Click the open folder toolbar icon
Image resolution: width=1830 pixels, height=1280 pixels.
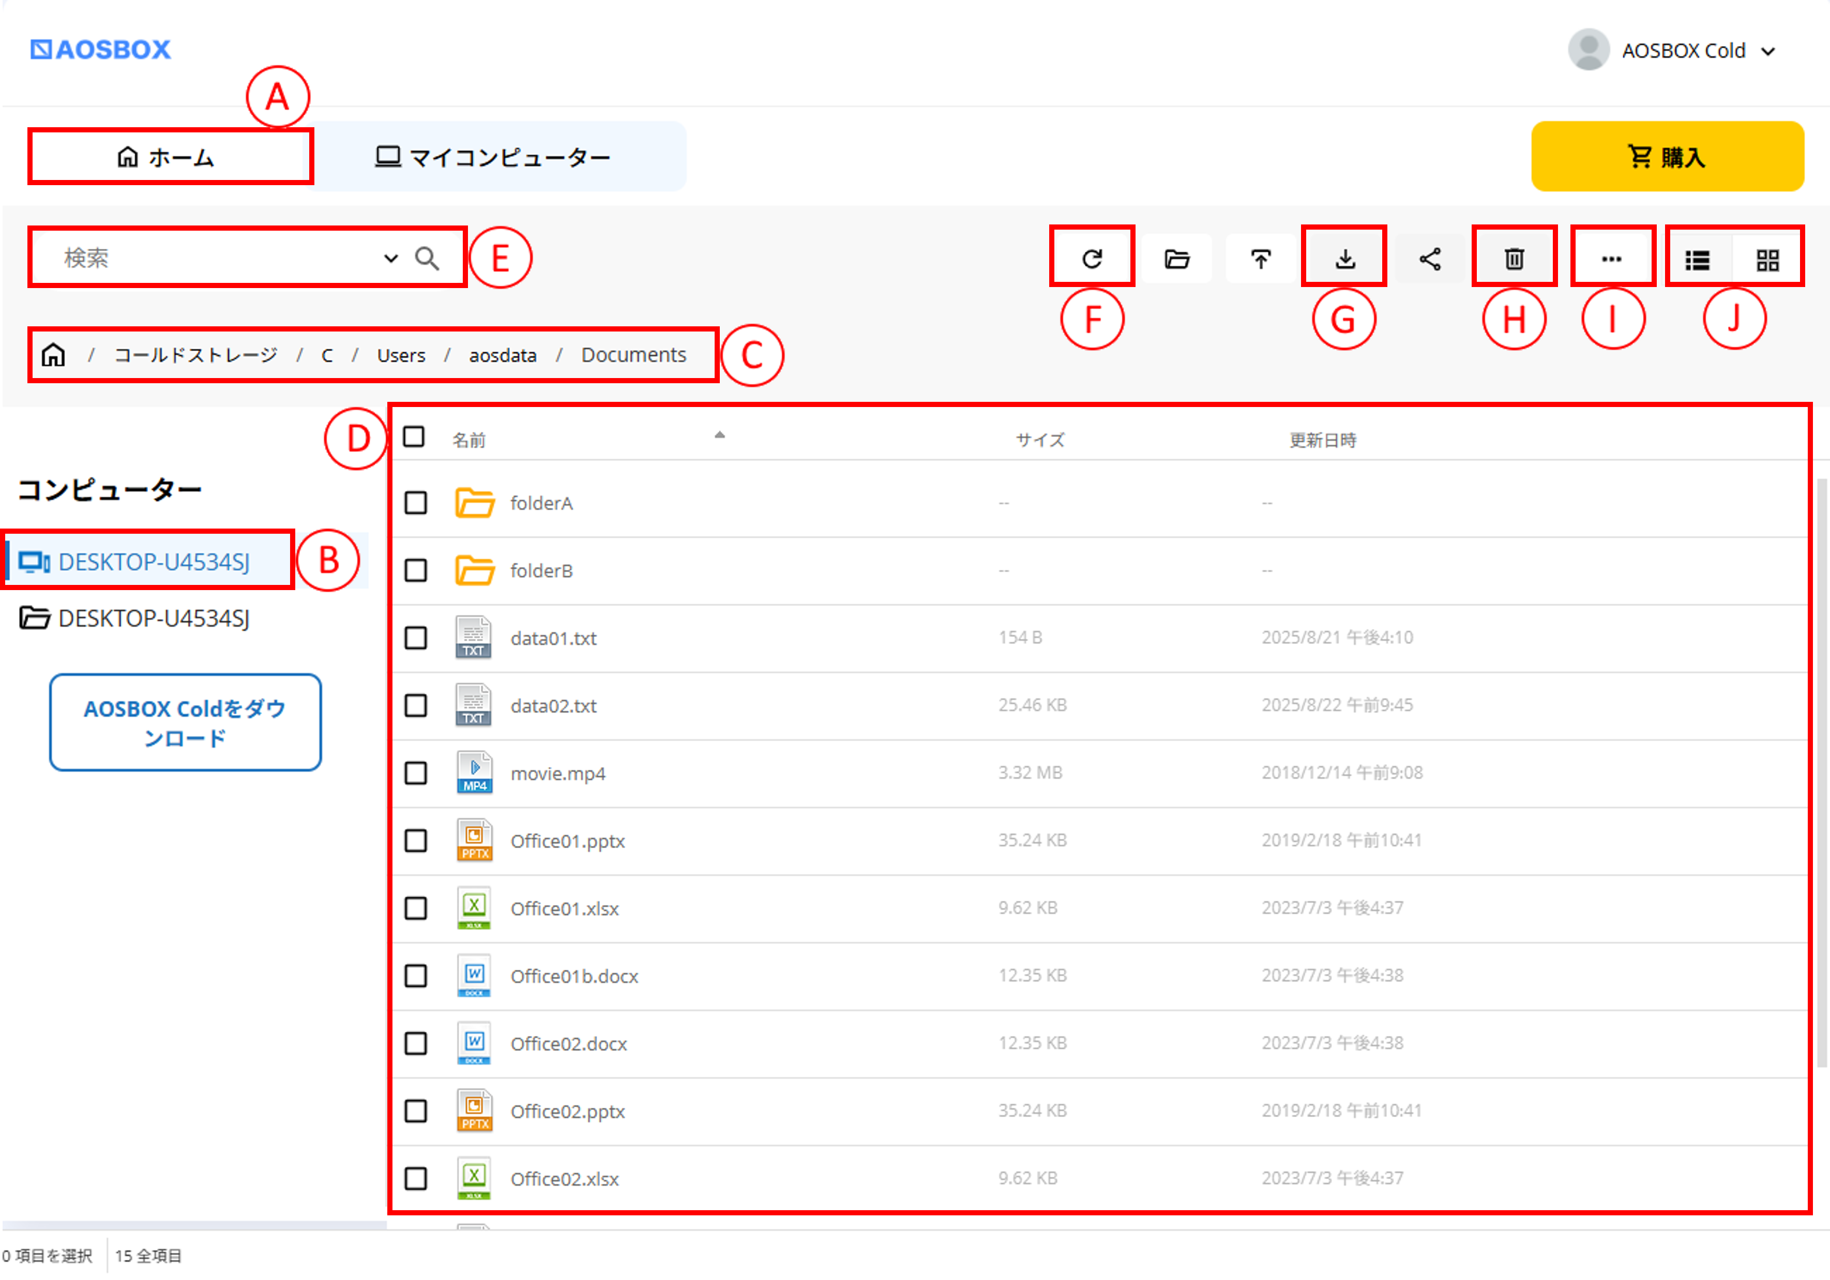point(1176,258)
